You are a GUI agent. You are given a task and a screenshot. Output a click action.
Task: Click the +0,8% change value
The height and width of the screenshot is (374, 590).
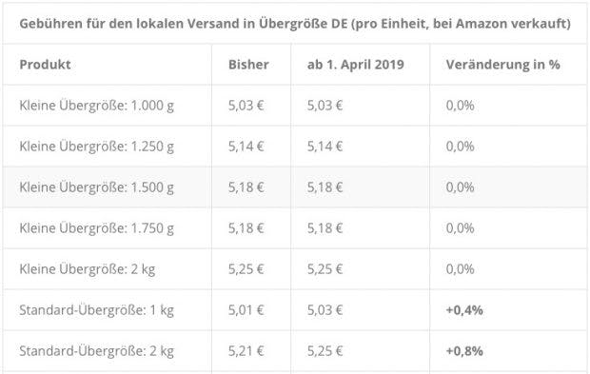point(464,351)
